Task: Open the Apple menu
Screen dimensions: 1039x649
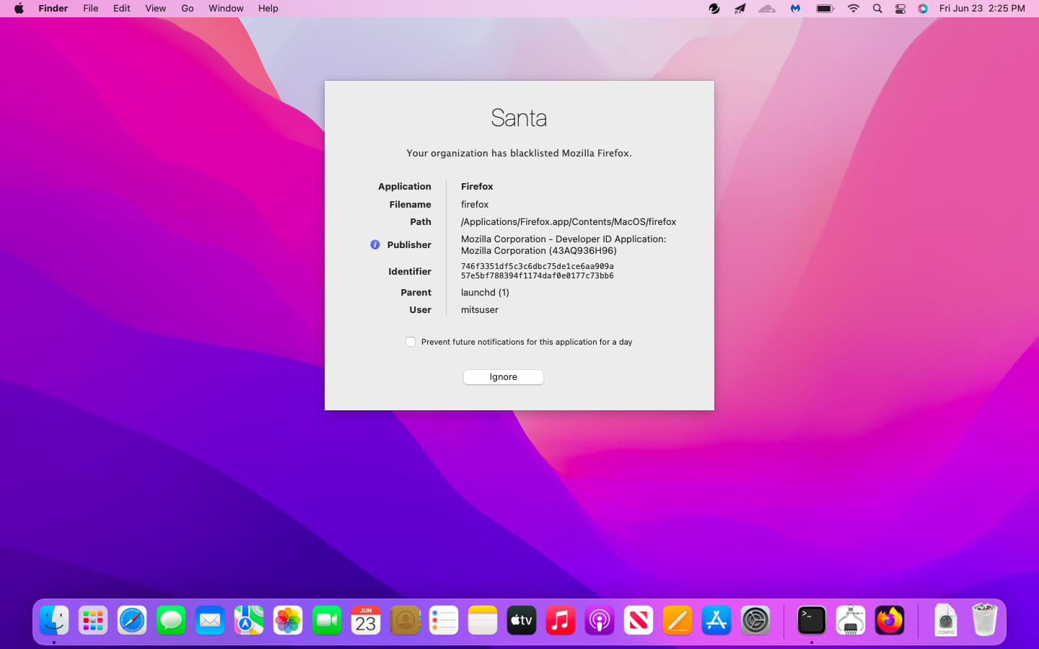Action: 19,9
